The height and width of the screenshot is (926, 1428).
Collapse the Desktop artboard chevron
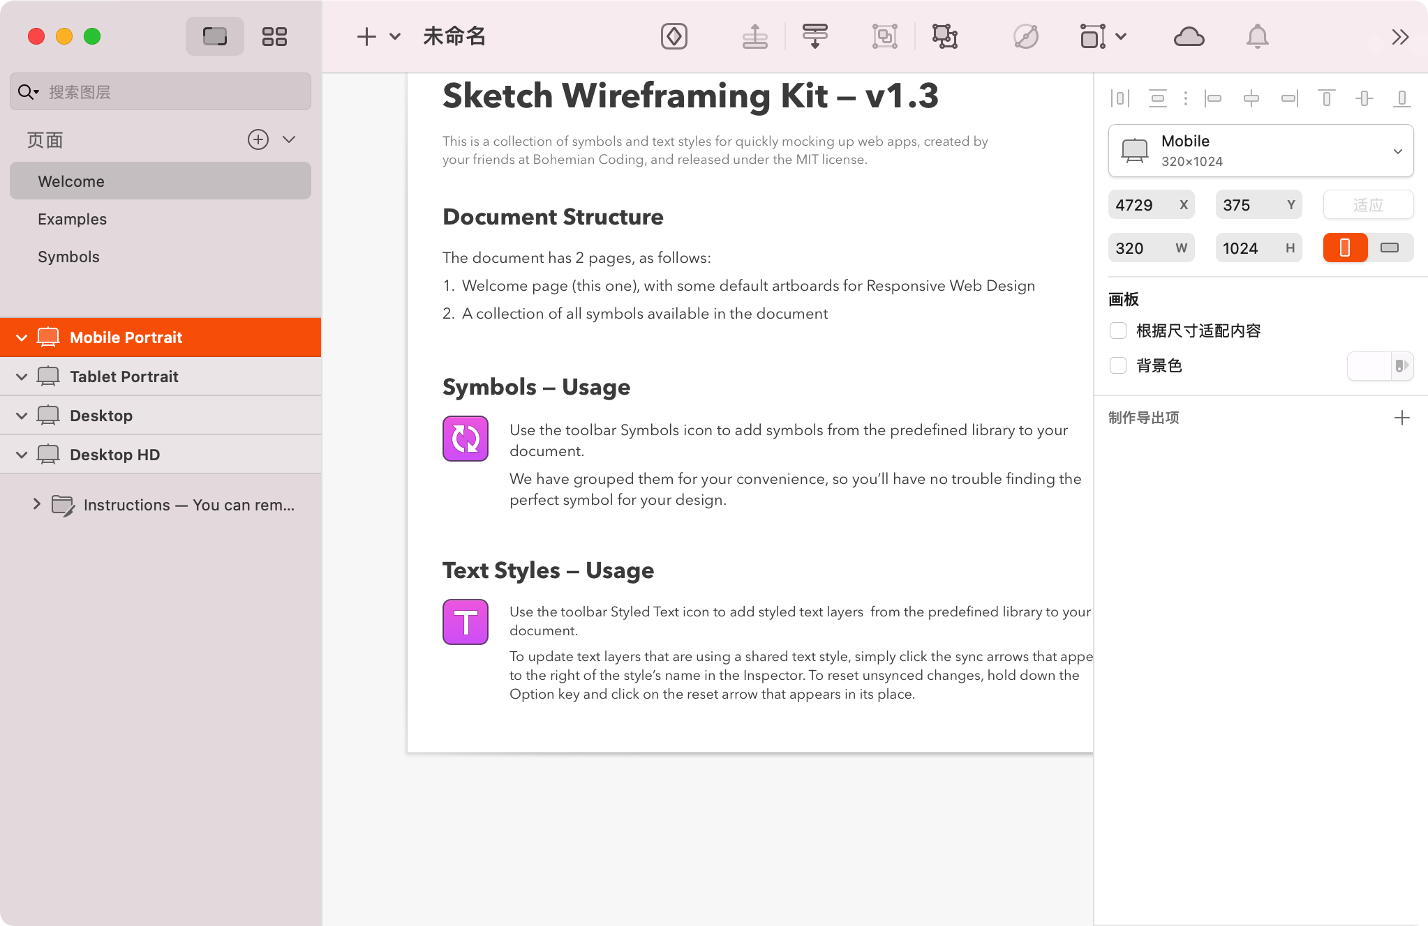(22, 416)
